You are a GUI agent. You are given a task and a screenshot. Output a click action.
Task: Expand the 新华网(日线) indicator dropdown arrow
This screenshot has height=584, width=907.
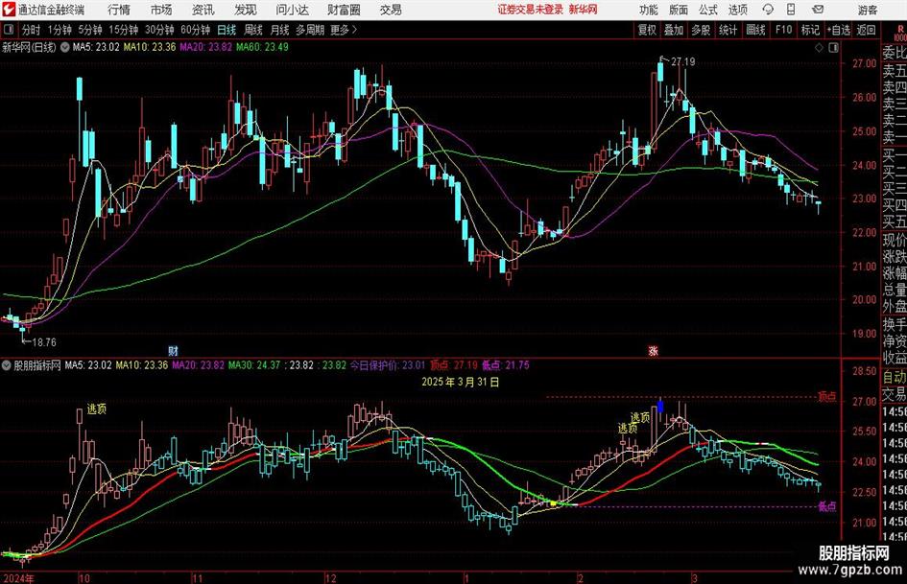click(x=65, y=47)
